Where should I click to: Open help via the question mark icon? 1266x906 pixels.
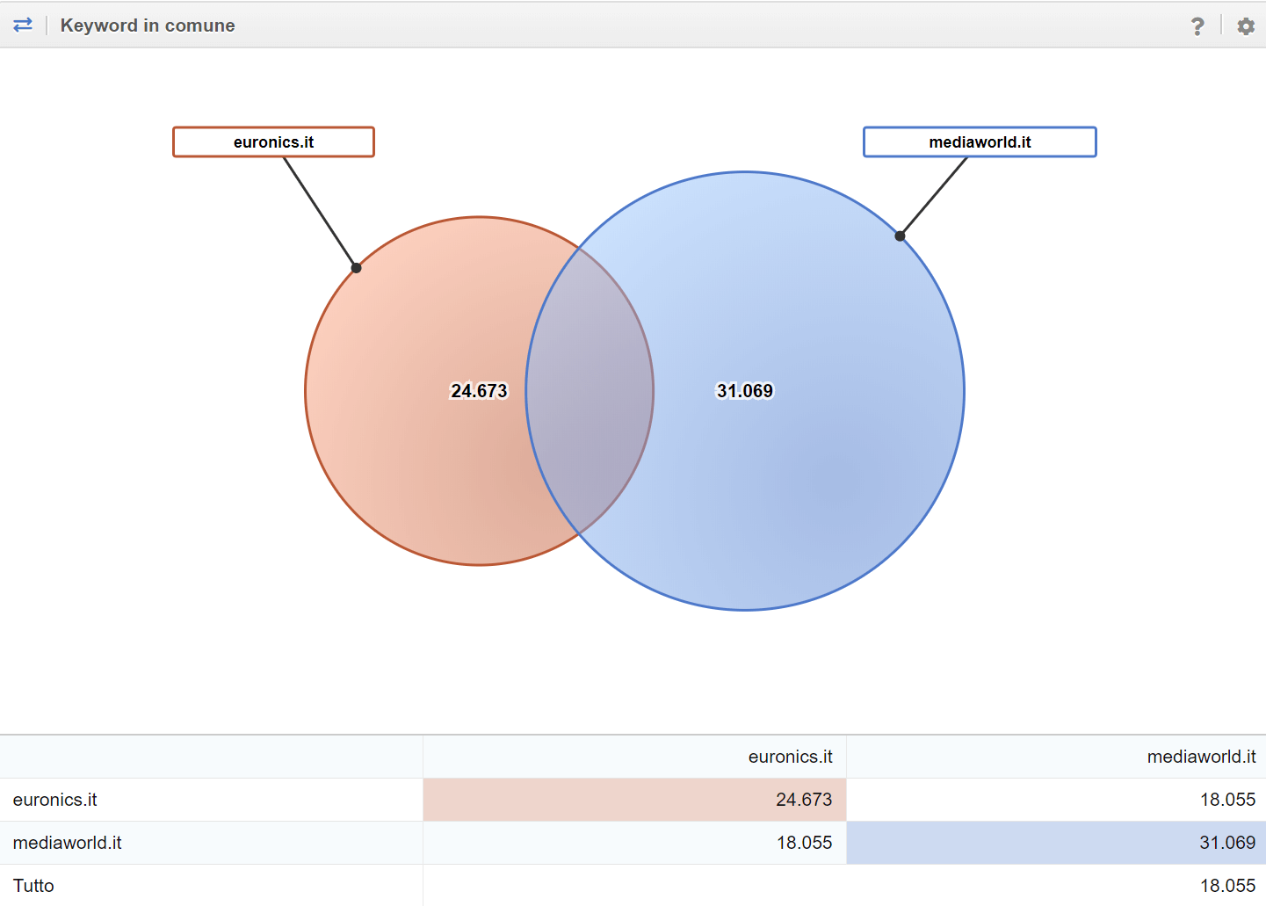1197,26
